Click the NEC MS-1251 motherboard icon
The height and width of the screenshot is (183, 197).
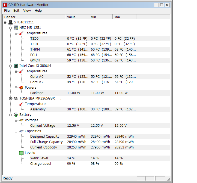pos(16,28)
